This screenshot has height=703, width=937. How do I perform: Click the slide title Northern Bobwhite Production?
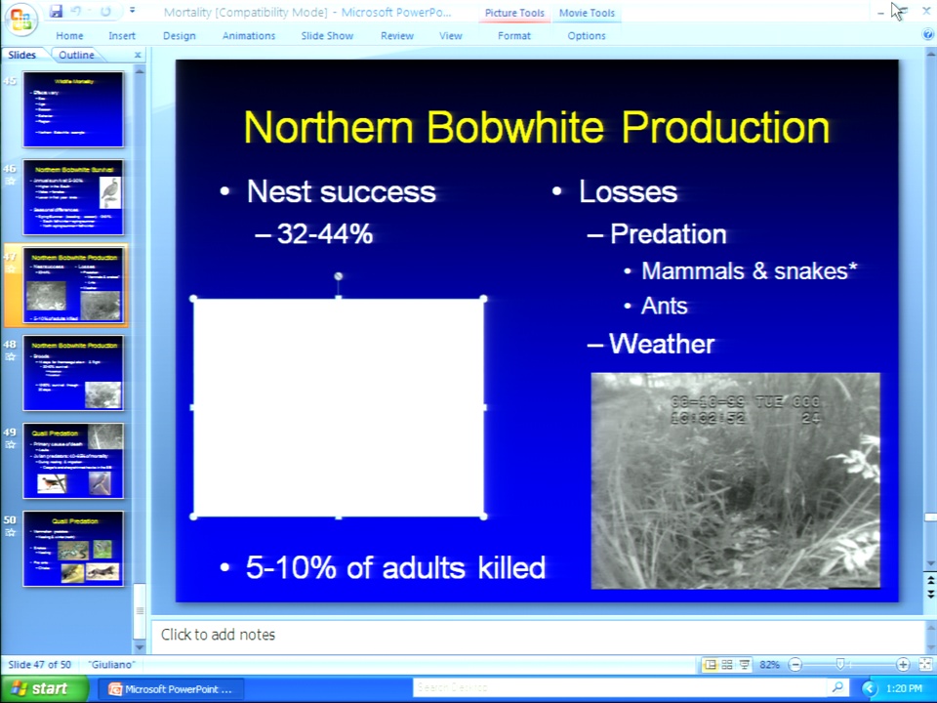537,127
